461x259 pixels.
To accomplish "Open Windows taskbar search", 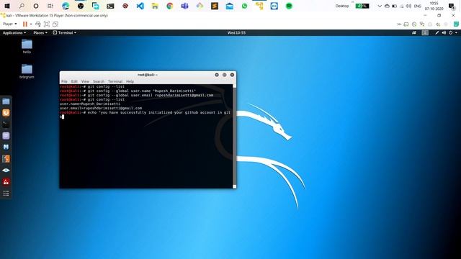I will [22, 6].
